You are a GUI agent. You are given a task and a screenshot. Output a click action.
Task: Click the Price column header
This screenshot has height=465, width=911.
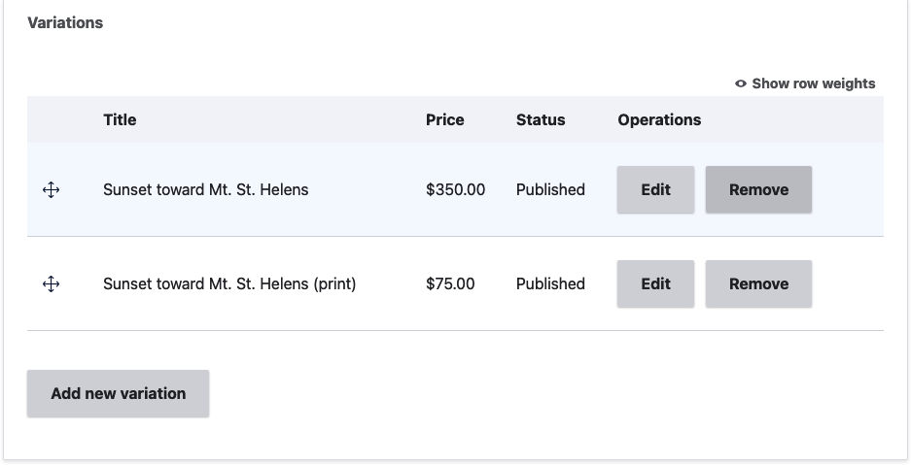coord(445,120)
